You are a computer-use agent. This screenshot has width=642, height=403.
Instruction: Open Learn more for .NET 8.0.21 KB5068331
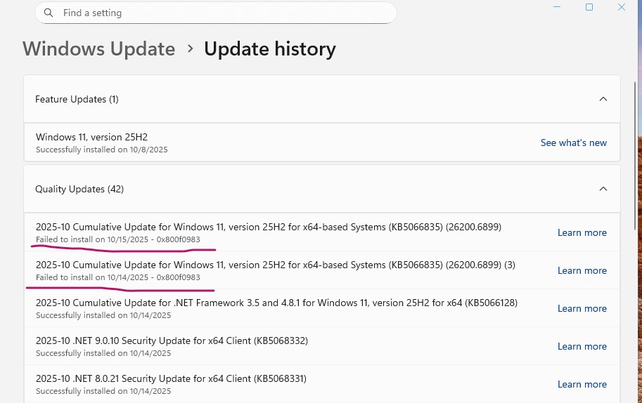582,384
